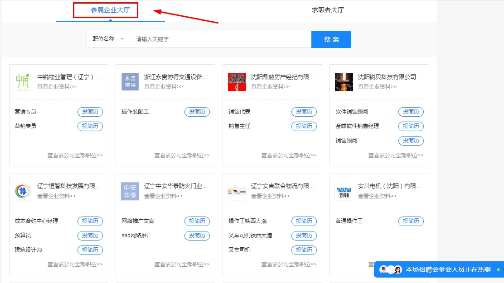View all positions of 沈阳鼎赫房产经纪

pyautogui.click(x=289, y=155)
